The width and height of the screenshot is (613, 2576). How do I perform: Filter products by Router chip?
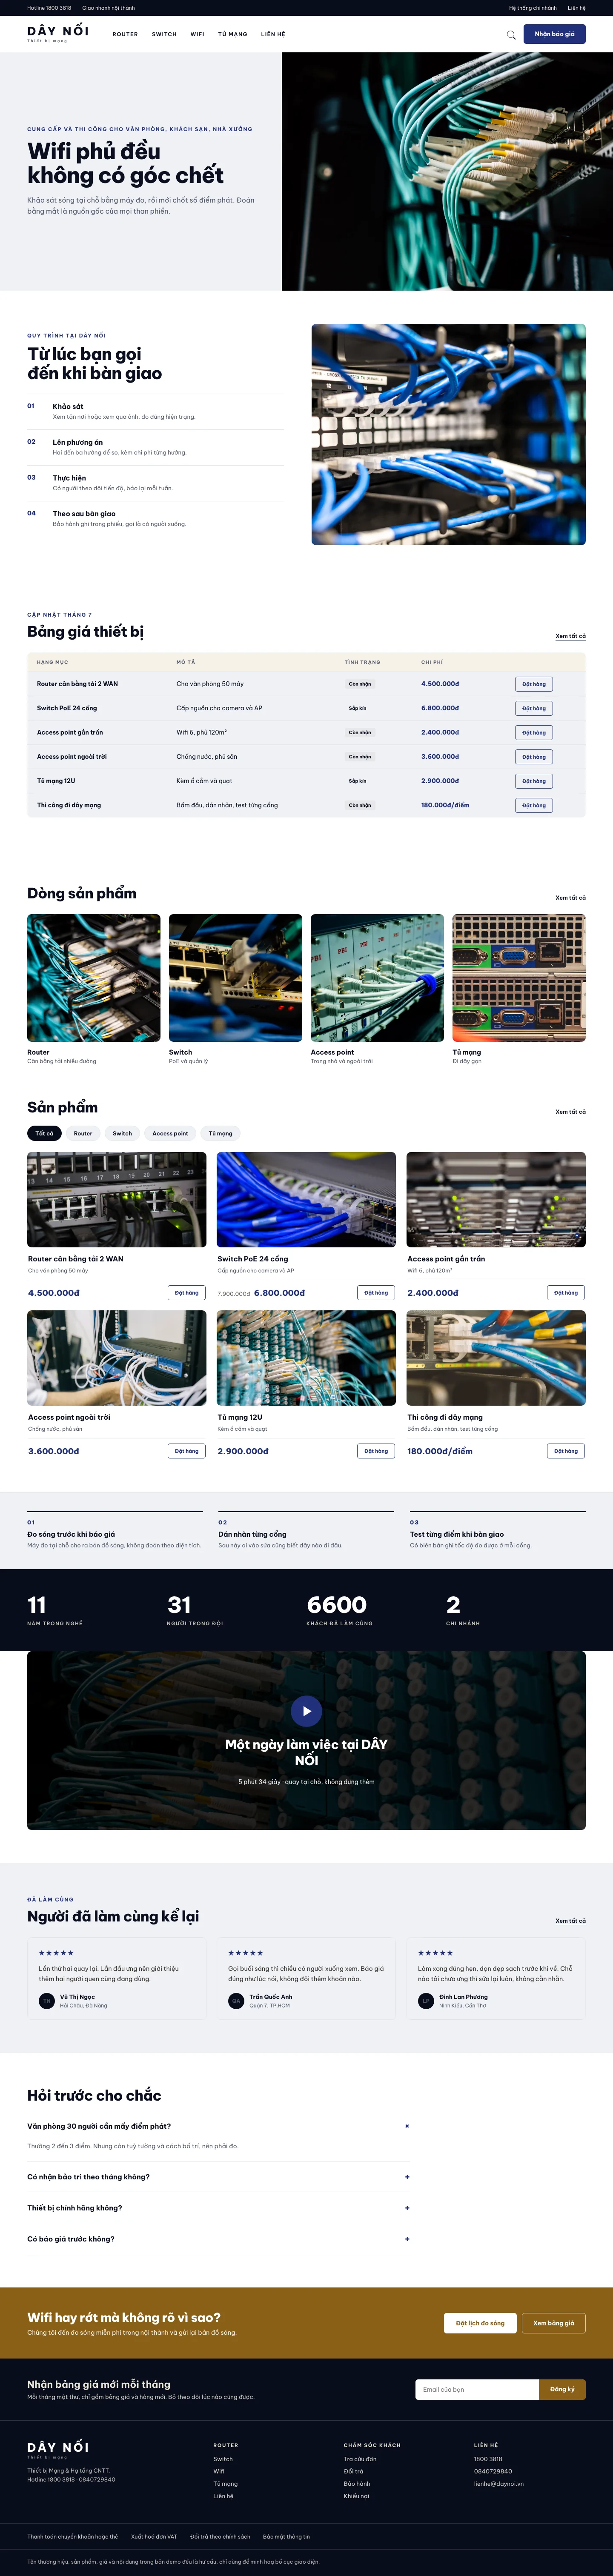coord(83,1133)
